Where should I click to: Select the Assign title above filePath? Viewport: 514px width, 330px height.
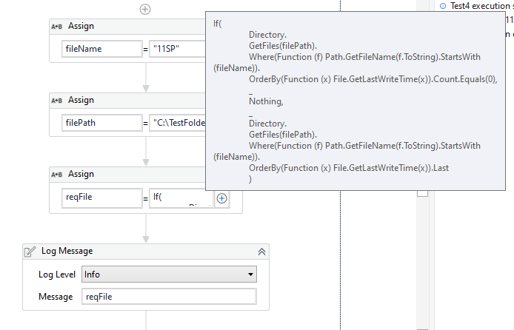81,100
